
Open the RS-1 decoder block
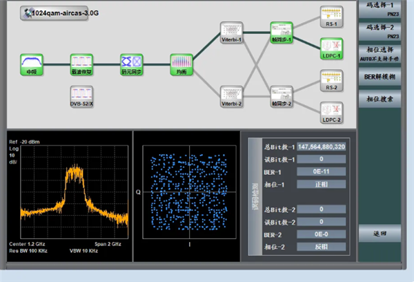[331, 15]
